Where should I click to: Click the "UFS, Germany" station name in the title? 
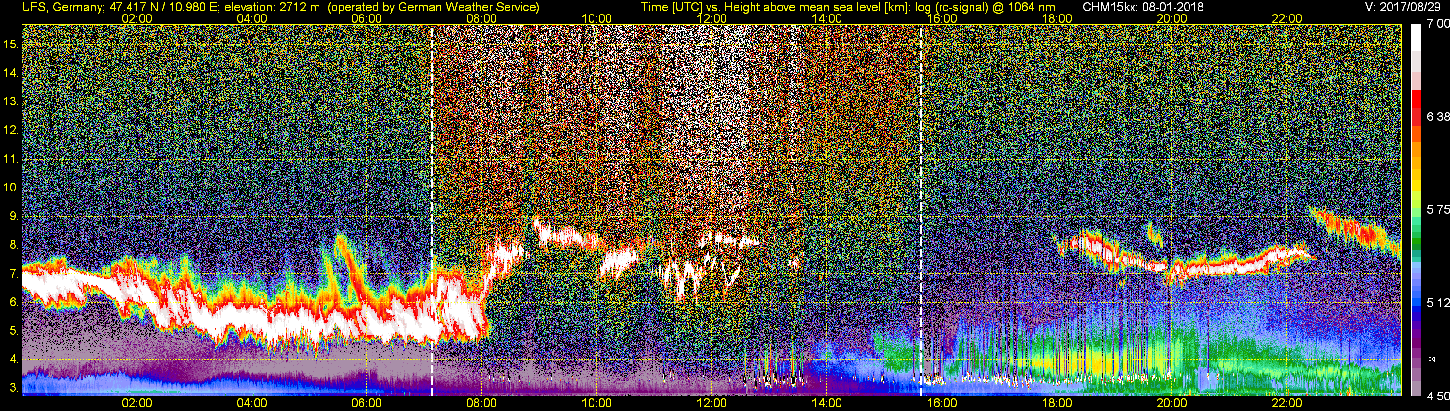tap(62, 7)
